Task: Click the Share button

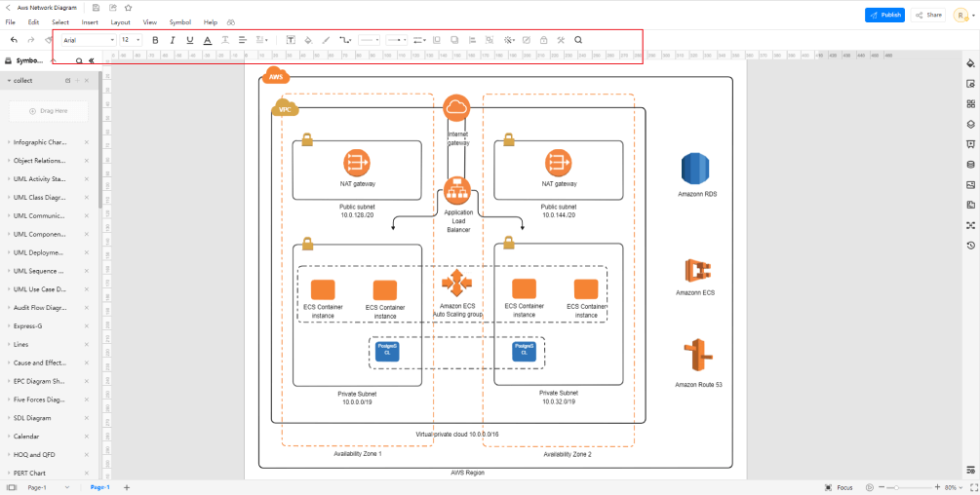Action: [x=928, y=15]
